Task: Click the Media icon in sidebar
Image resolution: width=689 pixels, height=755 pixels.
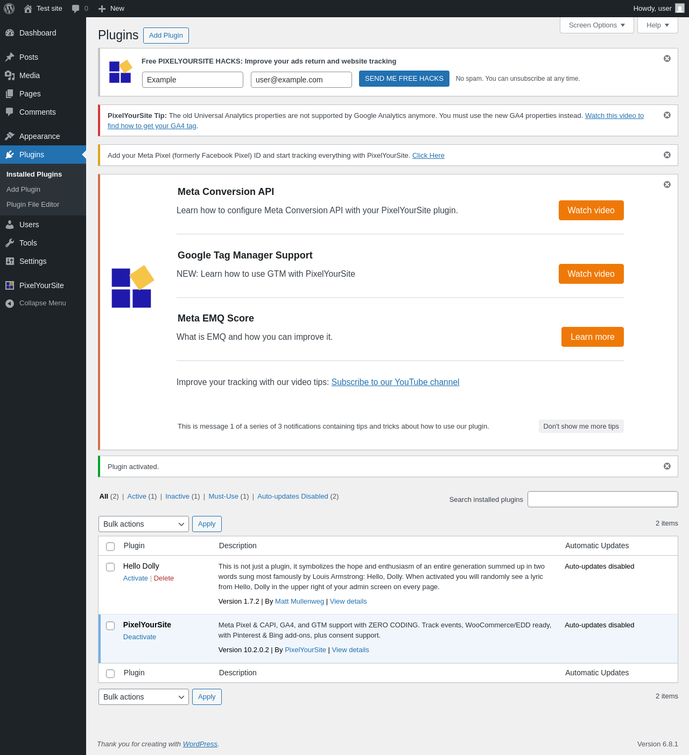Action: 10,75
